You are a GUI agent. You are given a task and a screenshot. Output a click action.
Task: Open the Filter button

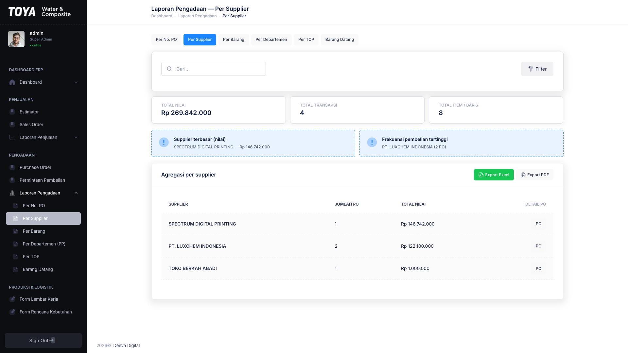537,69
